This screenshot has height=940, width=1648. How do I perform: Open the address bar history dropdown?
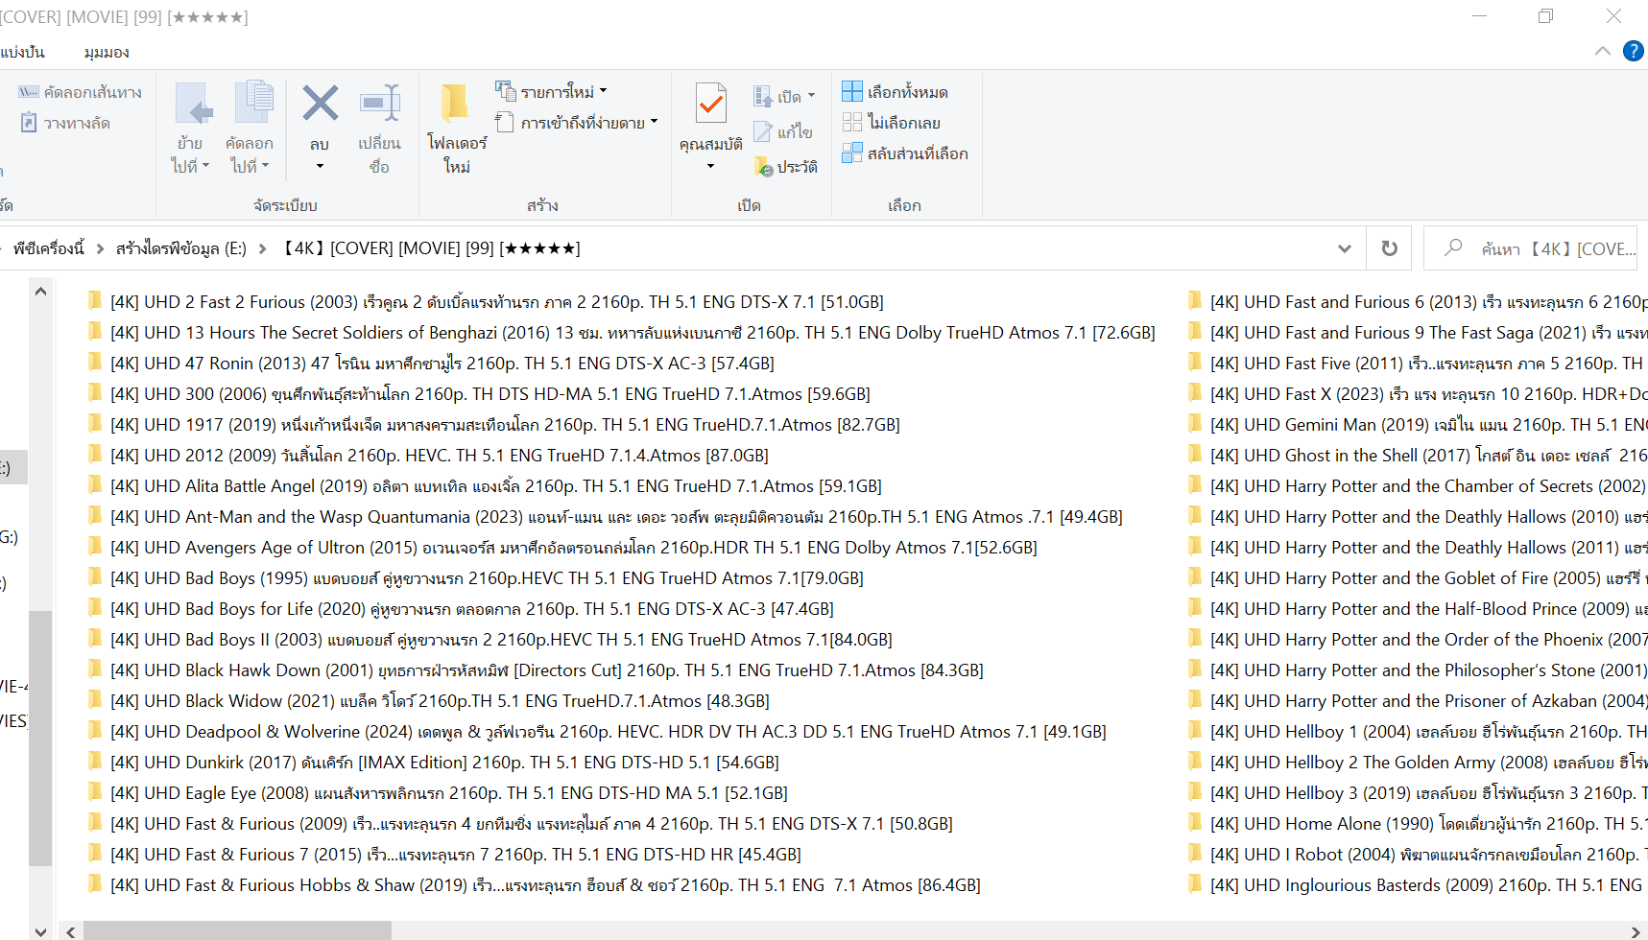tap(1344, 248)
